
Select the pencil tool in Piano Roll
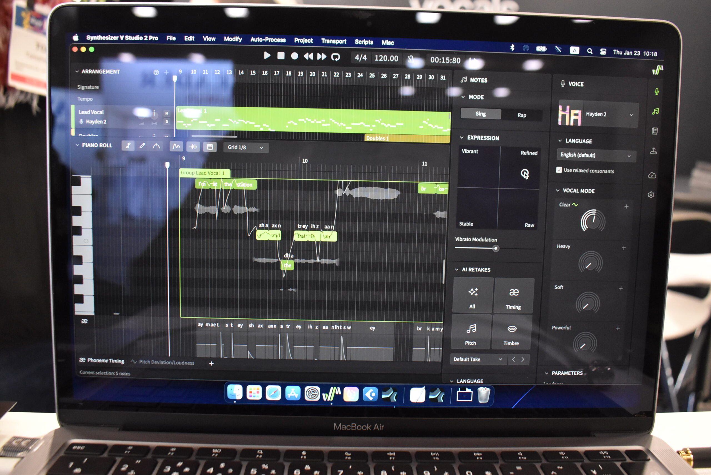pyautogui.click(x=142, y=146)
